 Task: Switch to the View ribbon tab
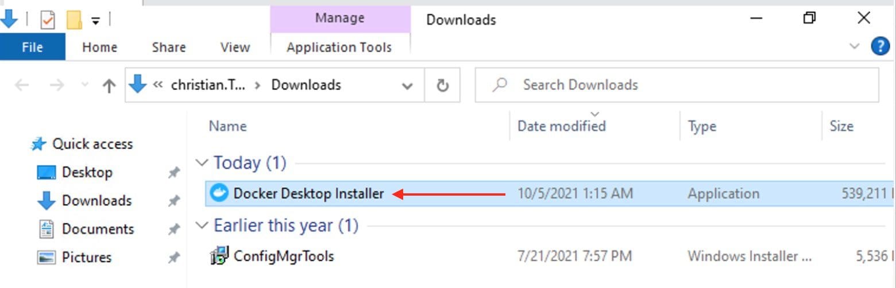pyautogui.click(x=235, y=47)
